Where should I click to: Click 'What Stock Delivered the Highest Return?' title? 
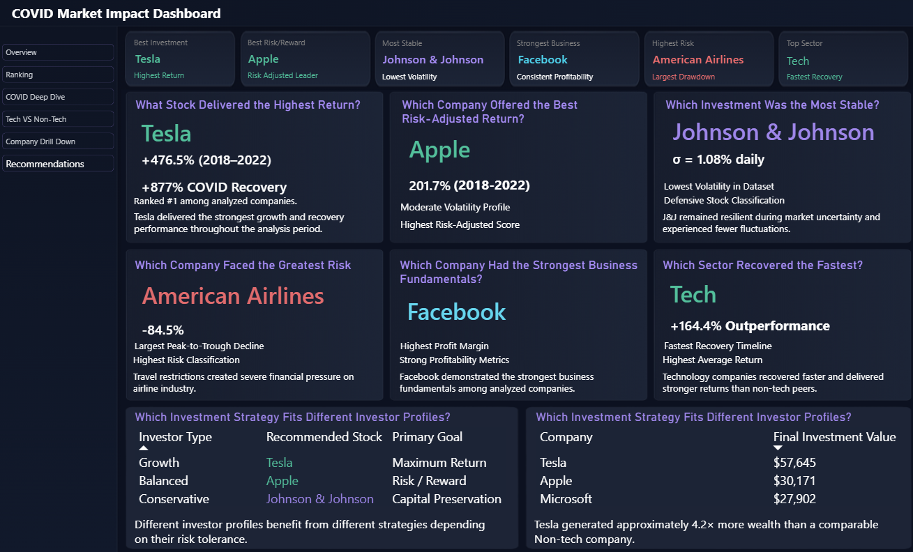[x=248, y=105]
